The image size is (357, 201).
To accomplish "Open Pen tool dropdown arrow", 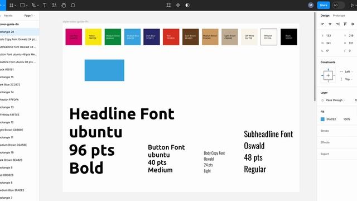I will tap(37, 6).
